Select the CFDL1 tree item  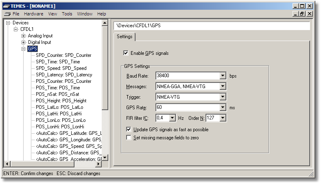(x=27, y=29)
